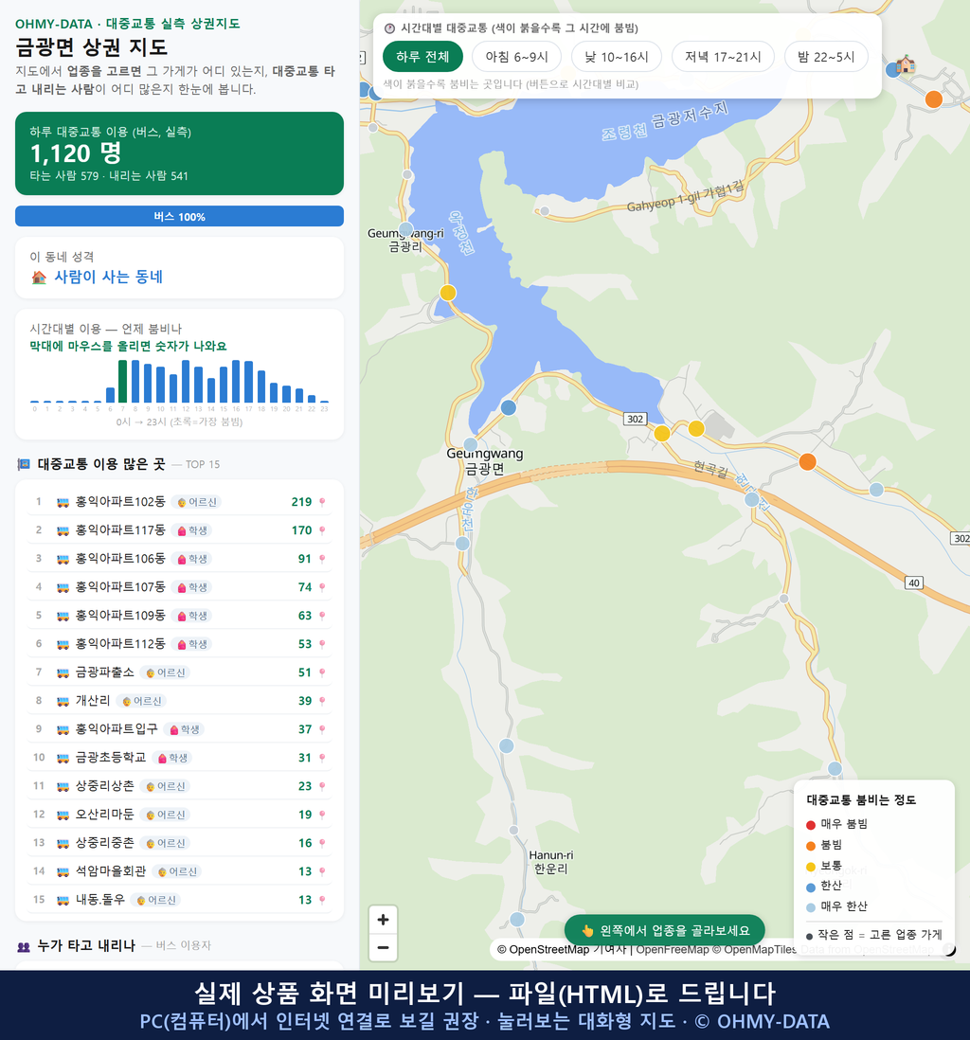Click the bus icon of 홍익아파트107동 row
Image resolution: width=970 pixels, height=1040 pixels.
pos(63,587)
